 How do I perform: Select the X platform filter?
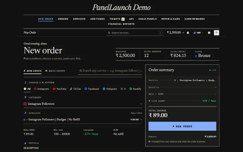tap(123, 89)
